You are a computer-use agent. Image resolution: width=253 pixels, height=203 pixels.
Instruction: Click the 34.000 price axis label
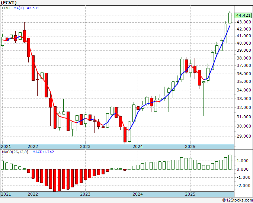[x=244, y=90]
